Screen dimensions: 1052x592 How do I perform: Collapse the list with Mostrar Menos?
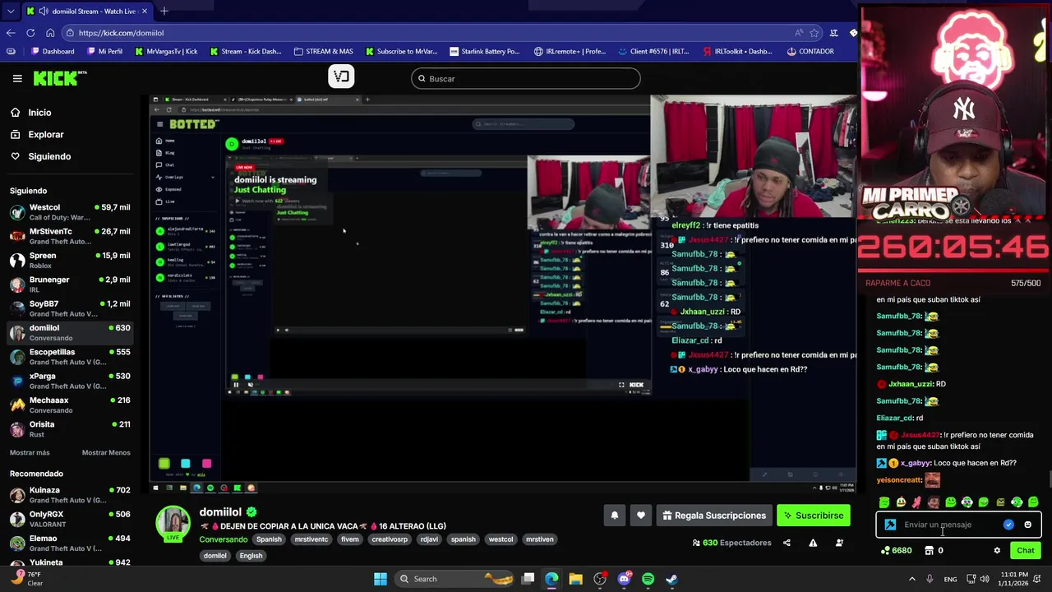pos(106,452)
